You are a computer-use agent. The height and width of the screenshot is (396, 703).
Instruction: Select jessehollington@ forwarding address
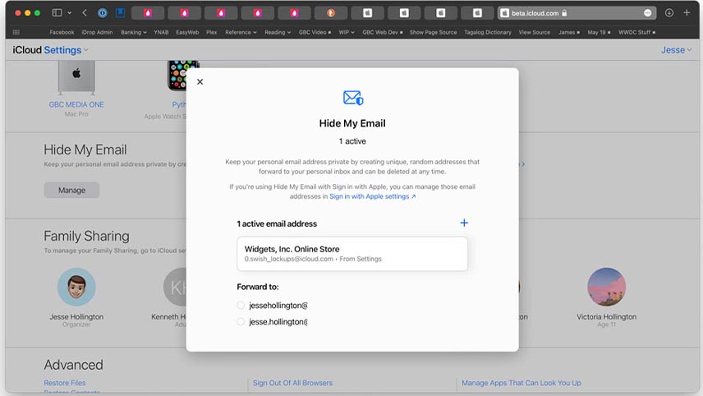[x=241, y=306]
